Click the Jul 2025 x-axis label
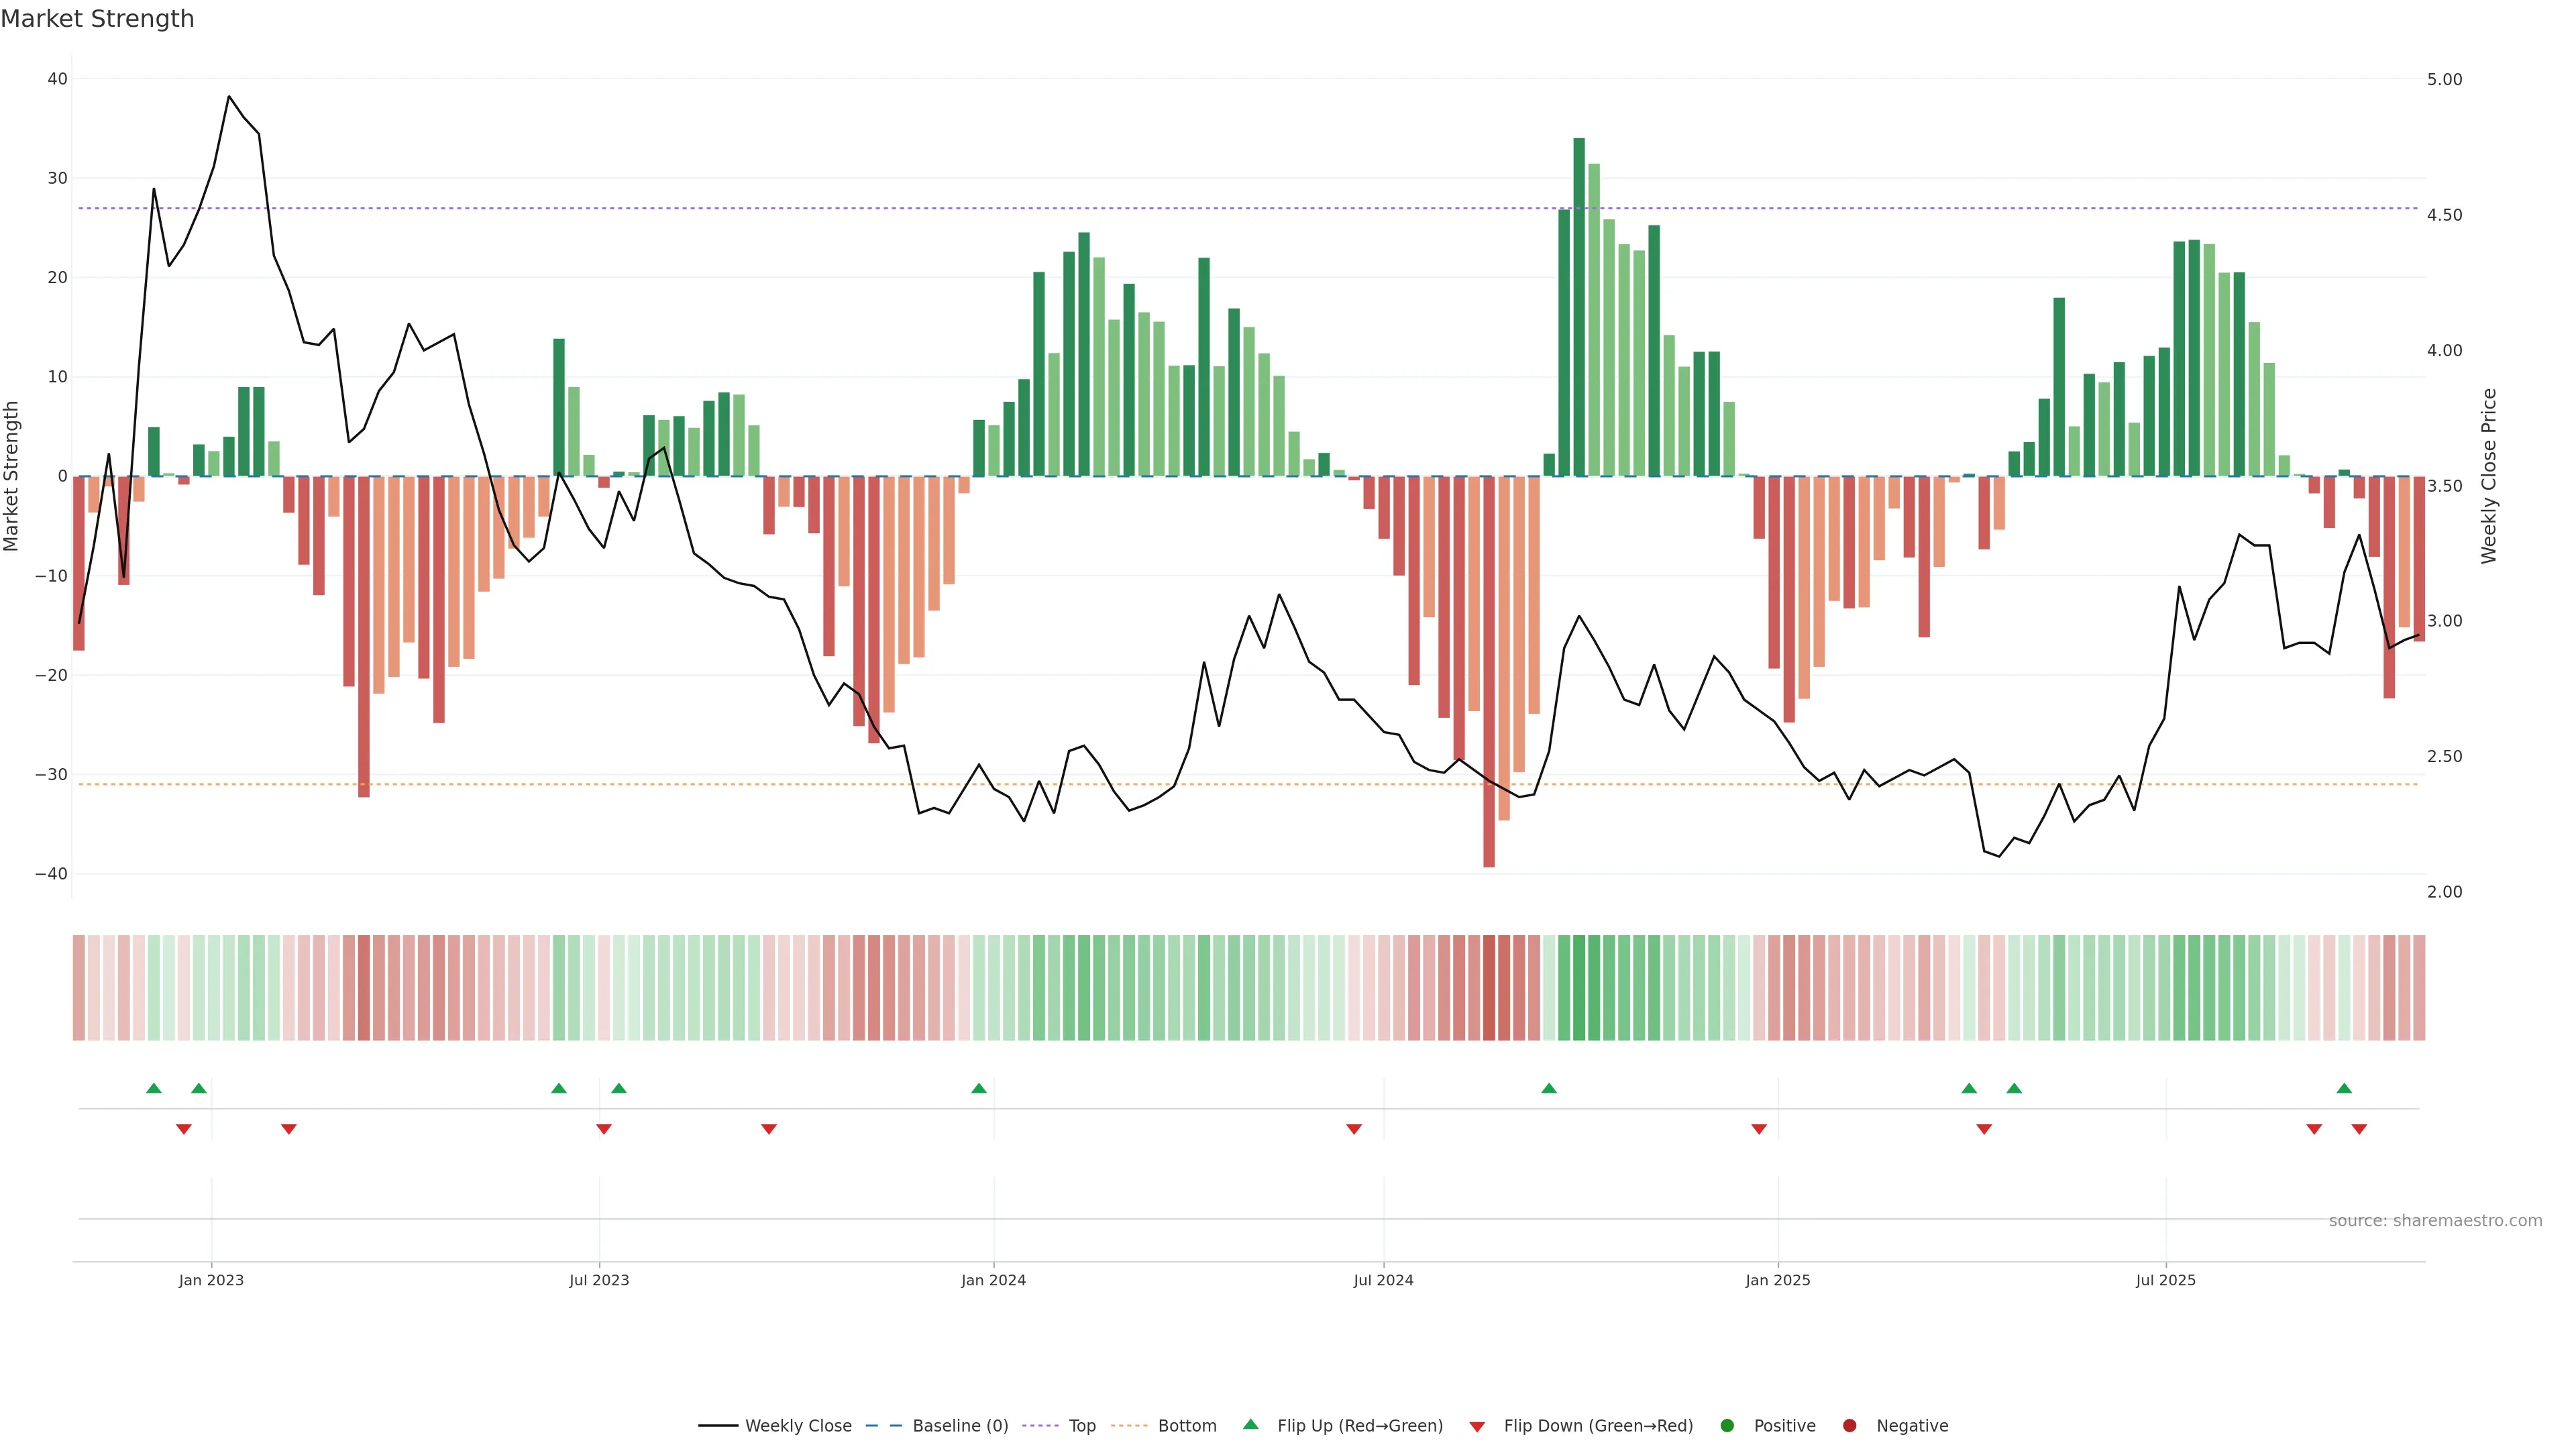The width and height of the screenshot is (2576, 1449). 2165,1280
